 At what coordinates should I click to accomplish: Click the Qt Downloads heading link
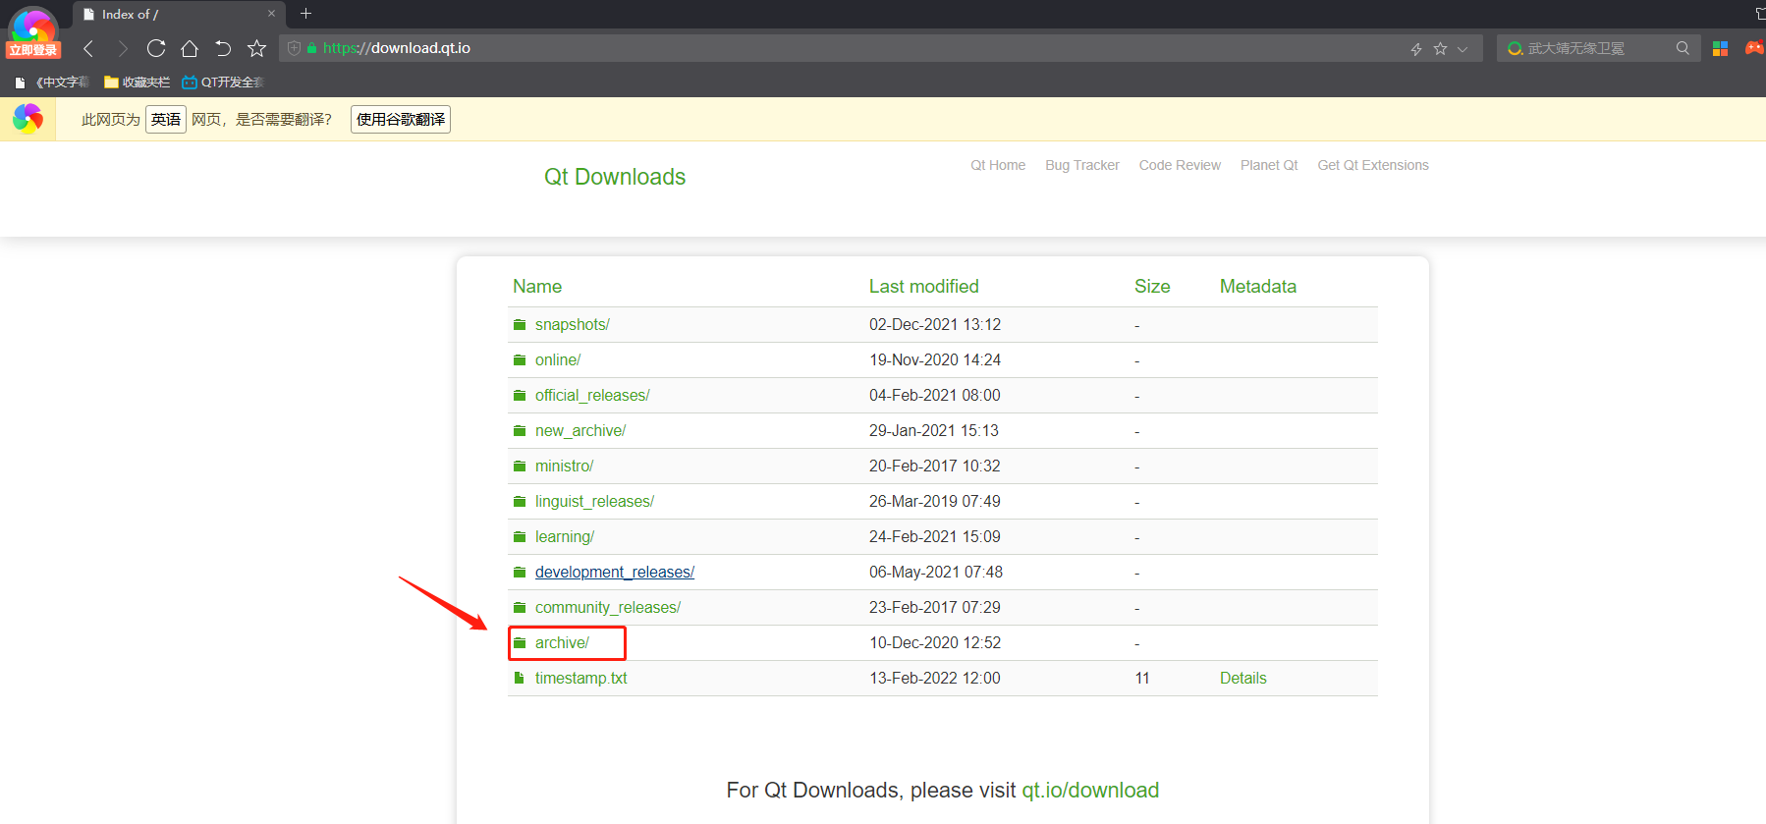615,177
